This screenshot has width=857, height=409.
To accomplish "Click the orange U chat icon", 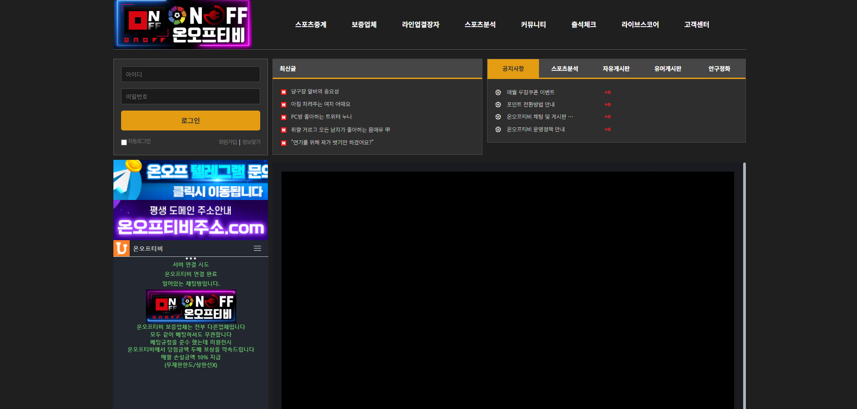I will (122, 248).
